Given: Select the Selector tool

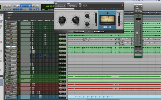Looking at the screenshot, I should pos(26,6).
